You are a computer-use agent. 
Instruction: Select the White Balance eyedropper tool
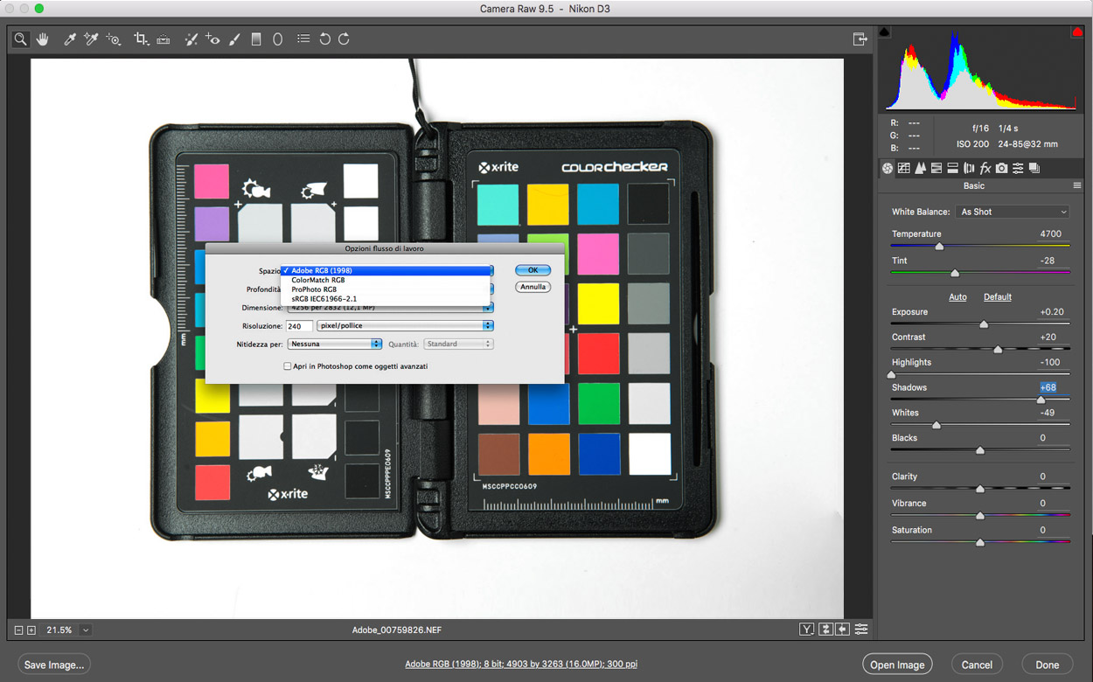(x=70, y=39)
